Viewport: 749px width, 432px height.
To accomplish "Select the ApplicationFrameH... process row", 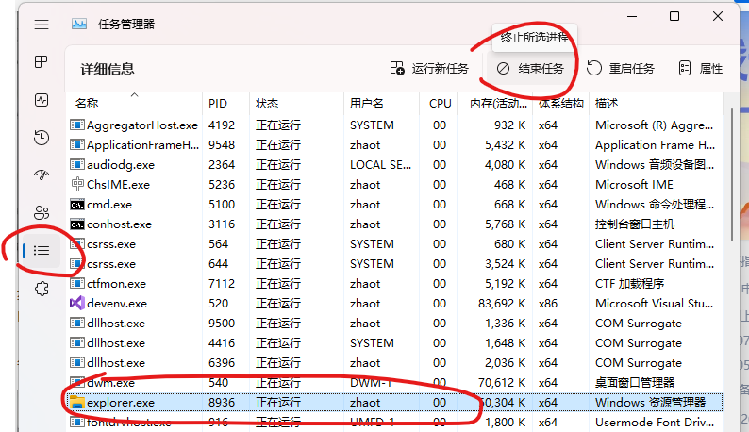I will pyautogui.click(x=394, y=145).
